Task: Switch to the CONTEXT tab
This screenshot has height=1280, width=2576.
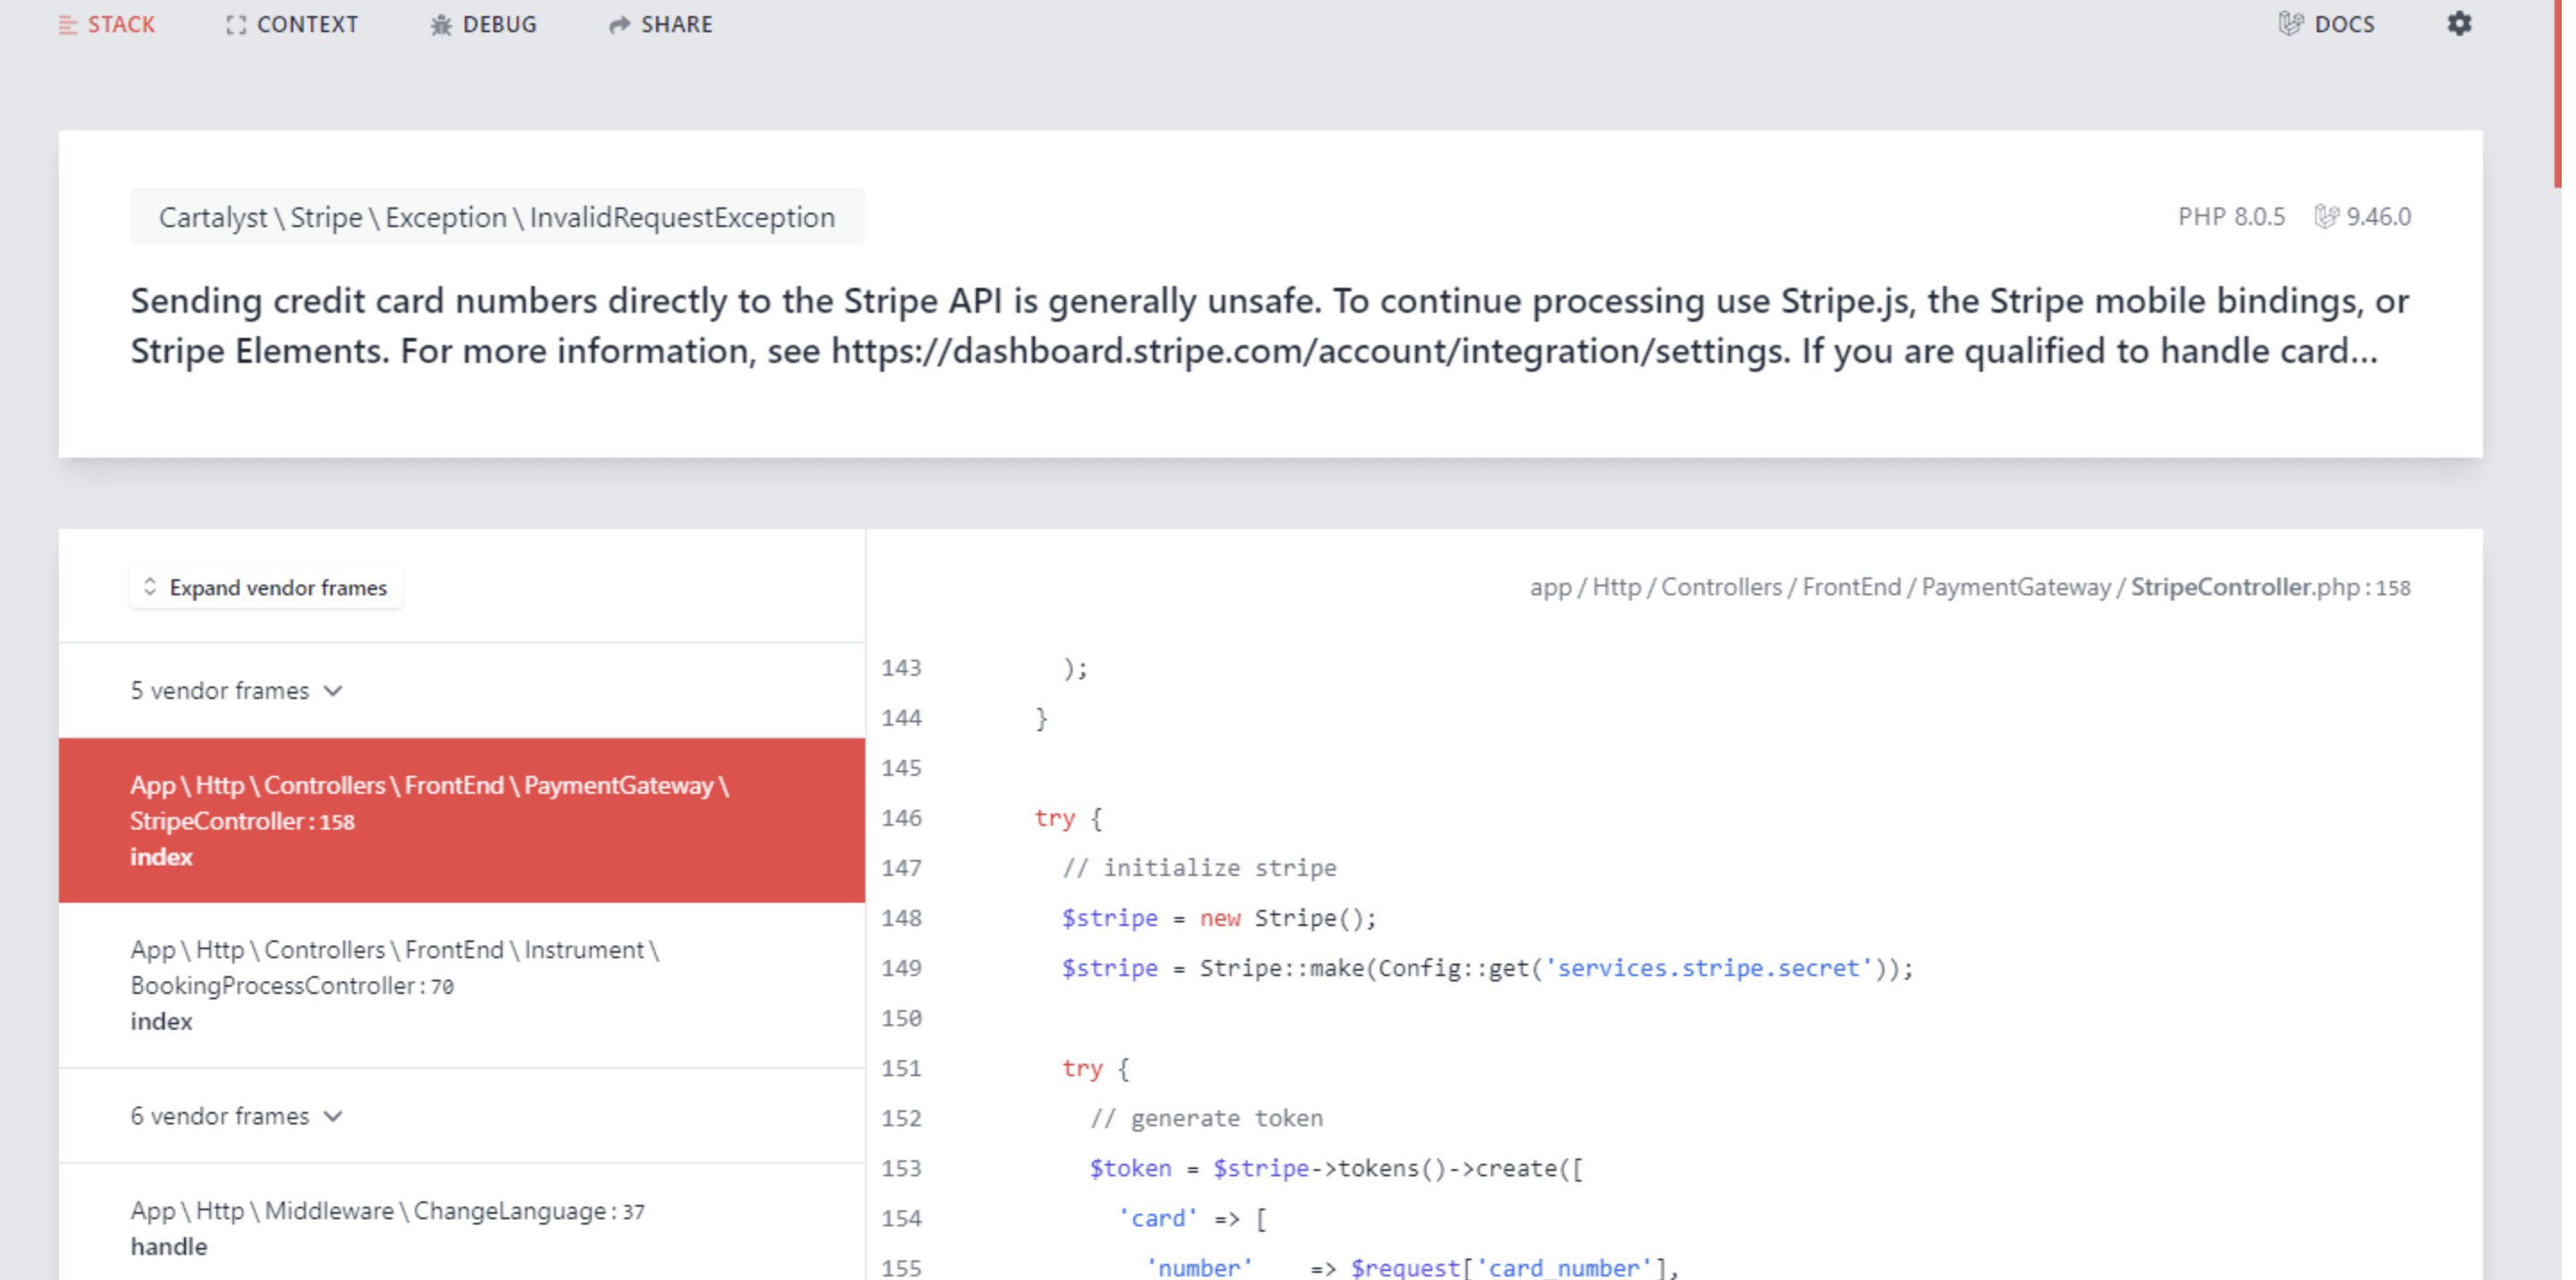Action: click(306, 25)
